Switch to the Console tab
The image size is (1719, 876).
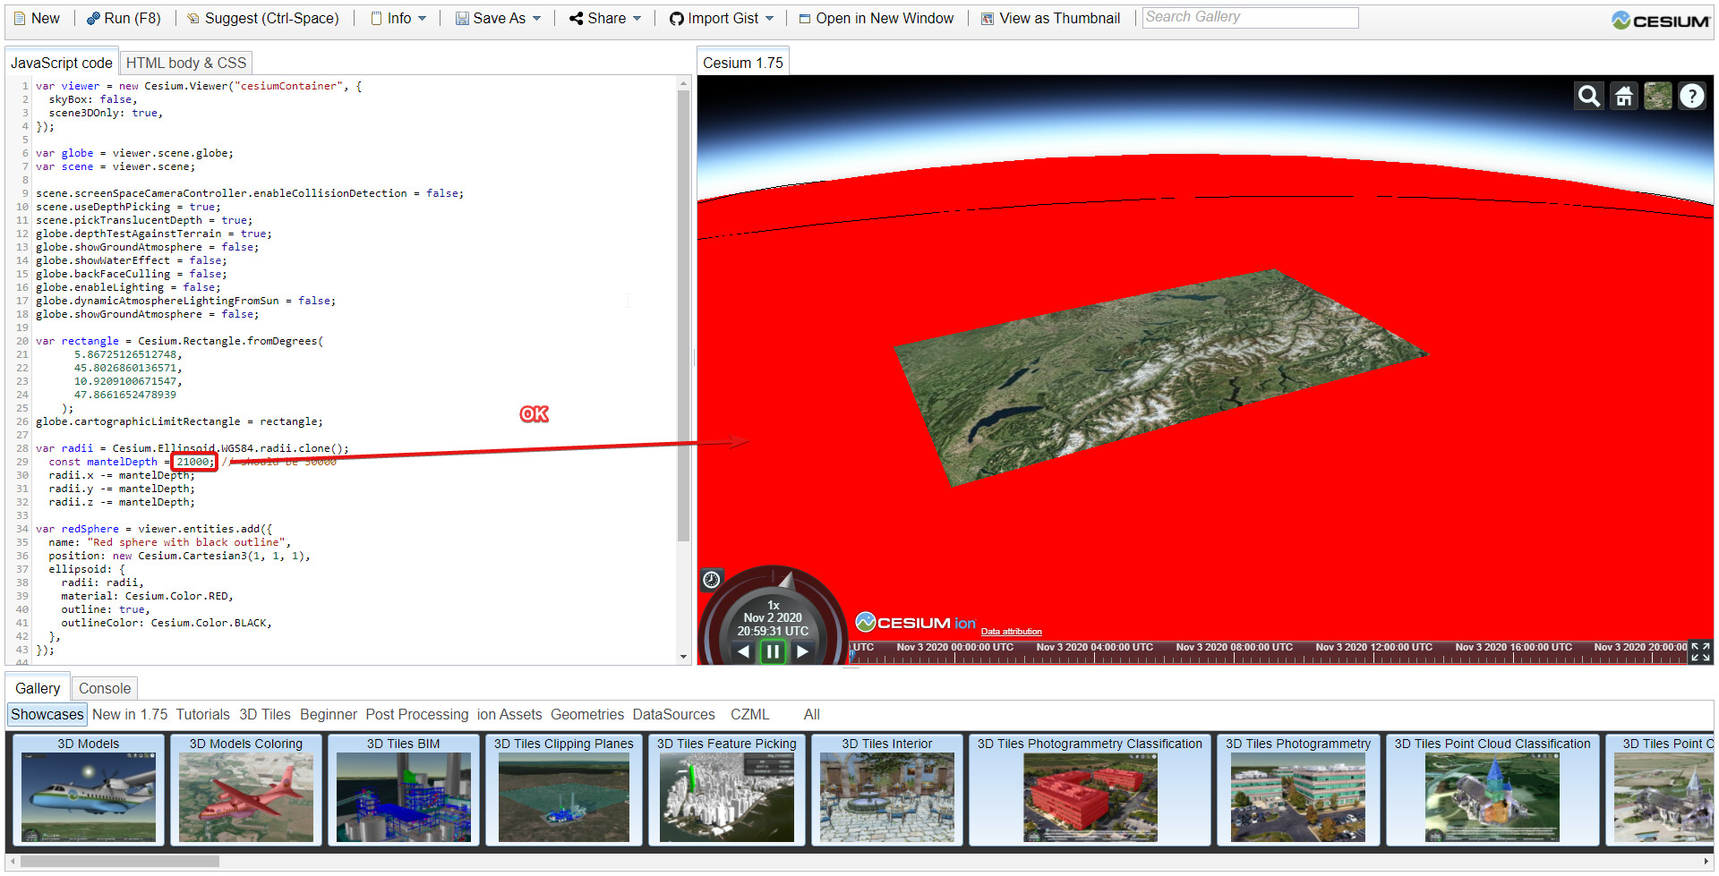click(105, 688)
